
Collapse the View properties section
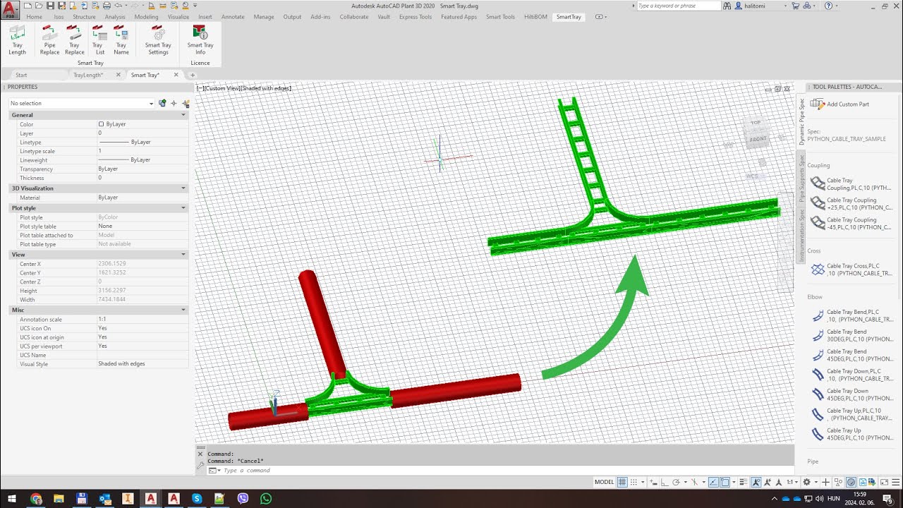(183, 255)
